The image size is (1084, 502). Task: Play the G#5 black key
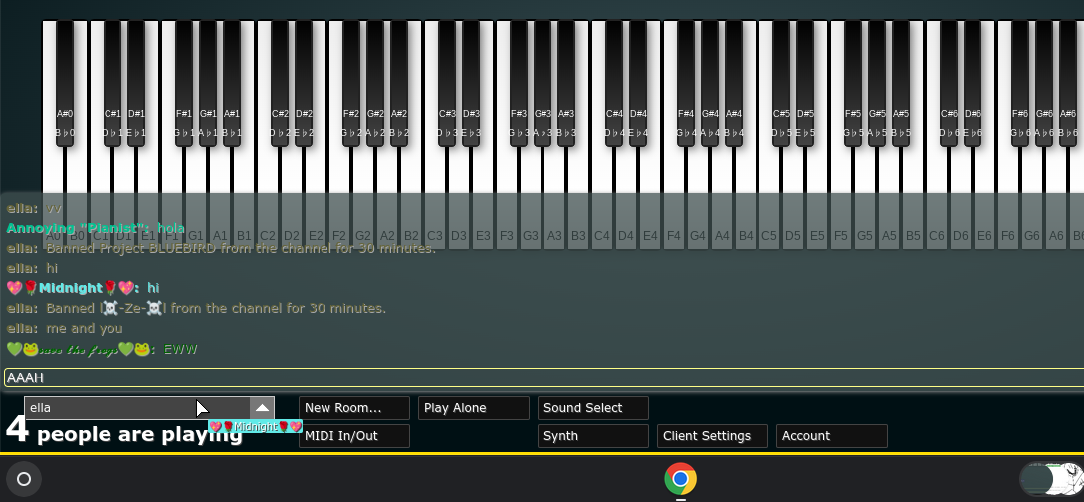(877, 83)
